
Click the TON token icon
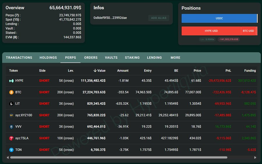coord(11,150)
